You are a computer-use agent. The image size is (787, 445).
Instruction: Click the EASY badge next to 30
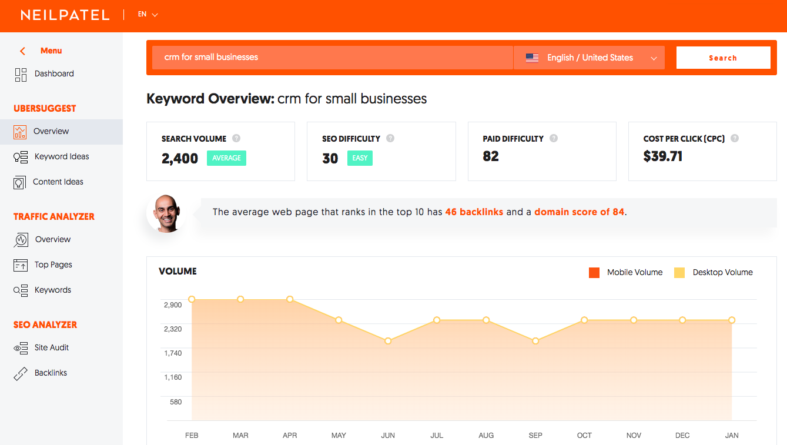coord(360,158)
